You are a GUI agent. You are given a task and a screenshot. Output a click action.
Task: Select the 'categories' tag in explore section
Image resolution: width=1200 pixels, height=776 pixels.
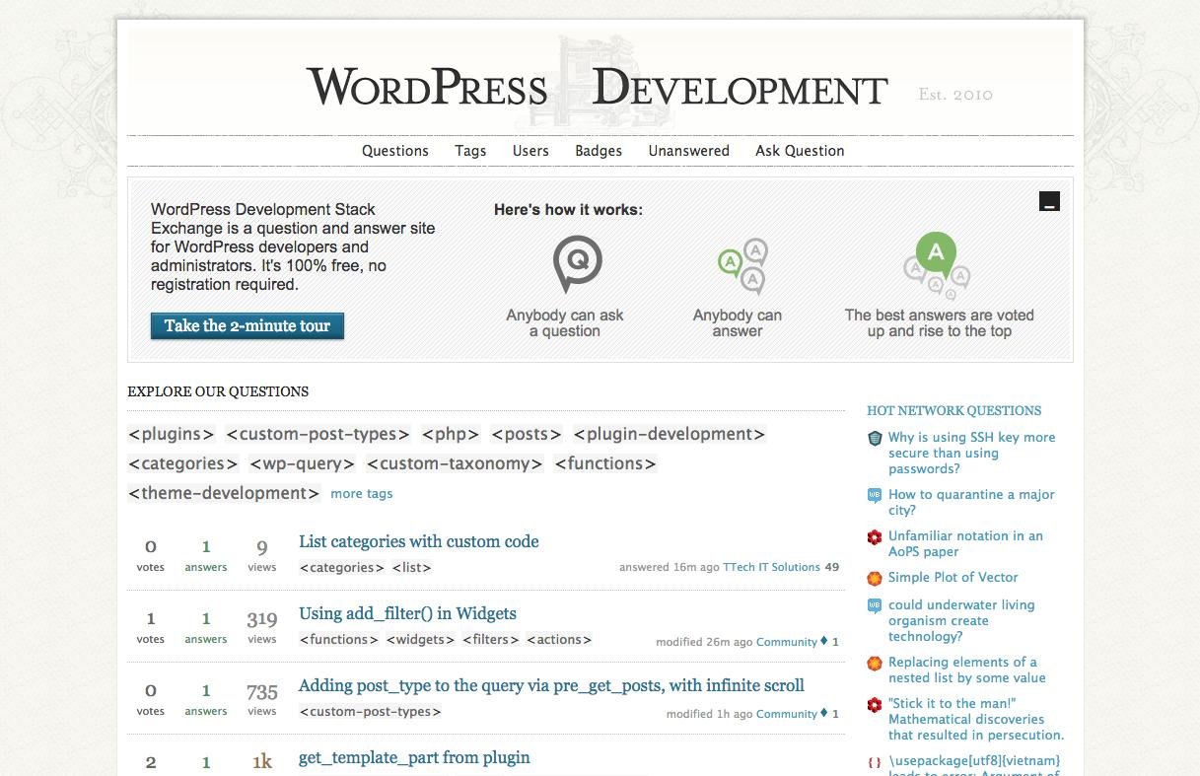coord(183,463)
